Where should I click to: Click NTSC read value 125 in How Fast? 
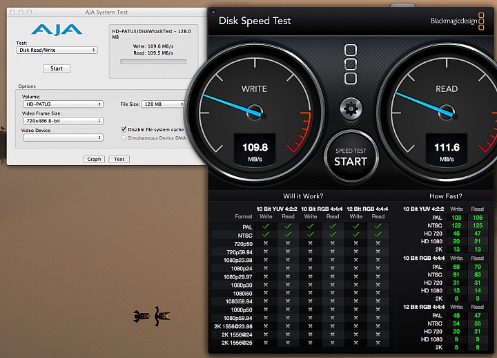pyautogui.click(x=478, y=225)
